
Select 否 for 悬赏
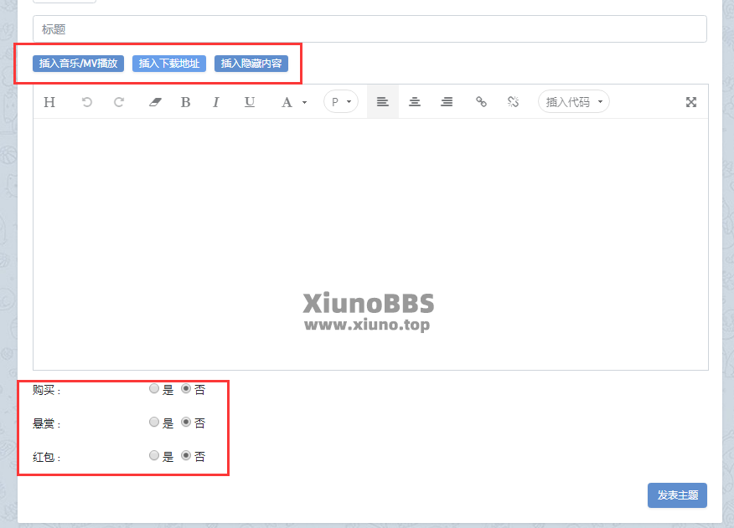[186, 423]
